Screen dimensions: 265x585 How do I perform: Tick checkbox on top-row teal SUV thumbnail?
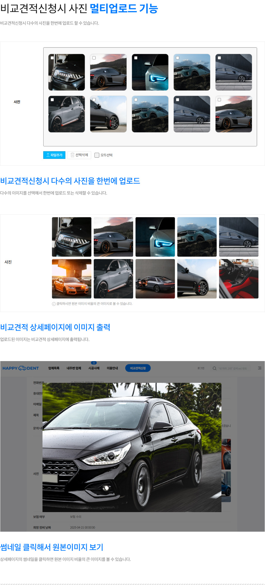(178, 58)
